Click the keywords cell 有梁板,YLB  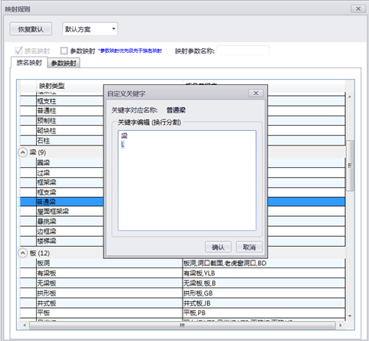264,274
